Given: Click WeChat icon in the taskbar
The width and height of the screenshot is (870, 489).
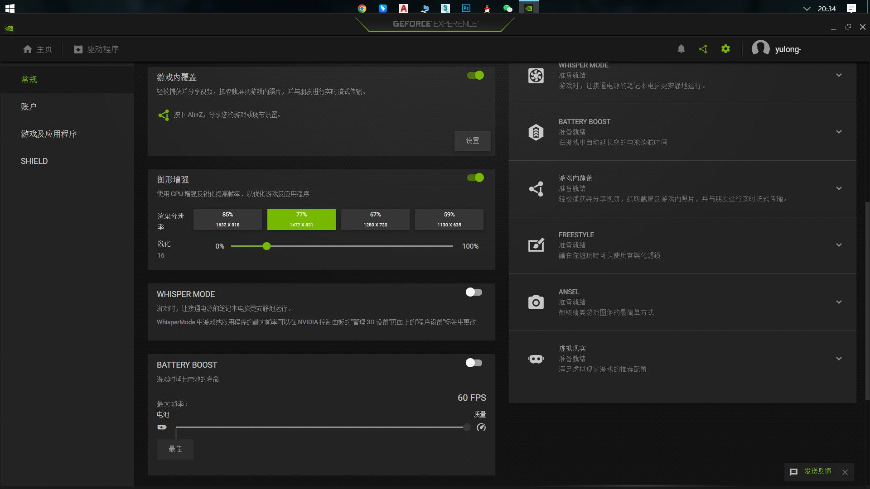Looking at the screenshot, I should pyautogui.click(x=507, y=8).
